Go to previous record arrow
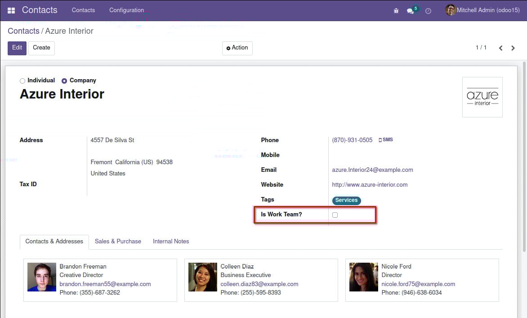This screenshot has width=527, height=318. point(501,48)
